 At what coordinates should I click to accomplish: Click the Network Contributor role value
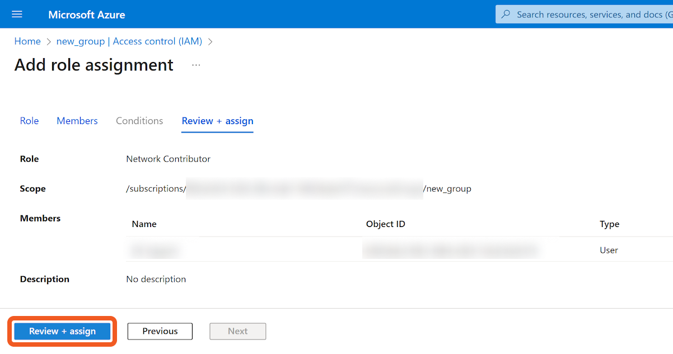[168, 159]
